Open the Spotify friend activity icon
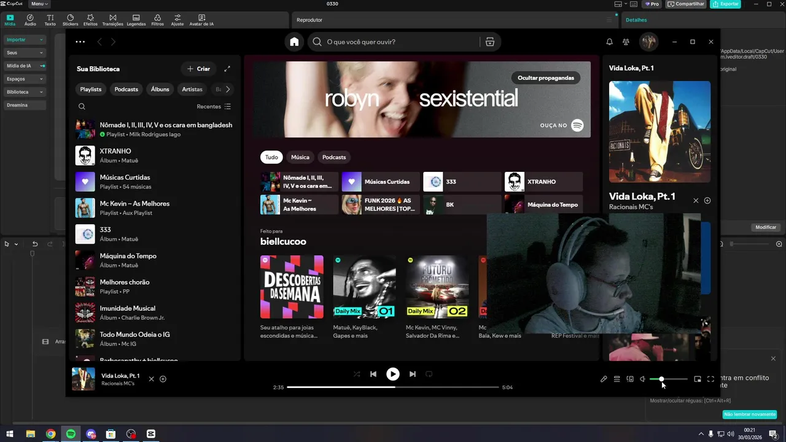The height and width of the screenshot is (442, 786). (626, 42)
